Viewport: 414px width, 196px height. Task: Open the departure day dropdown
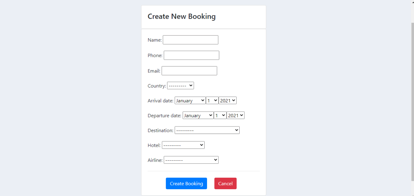pos(220,115)
